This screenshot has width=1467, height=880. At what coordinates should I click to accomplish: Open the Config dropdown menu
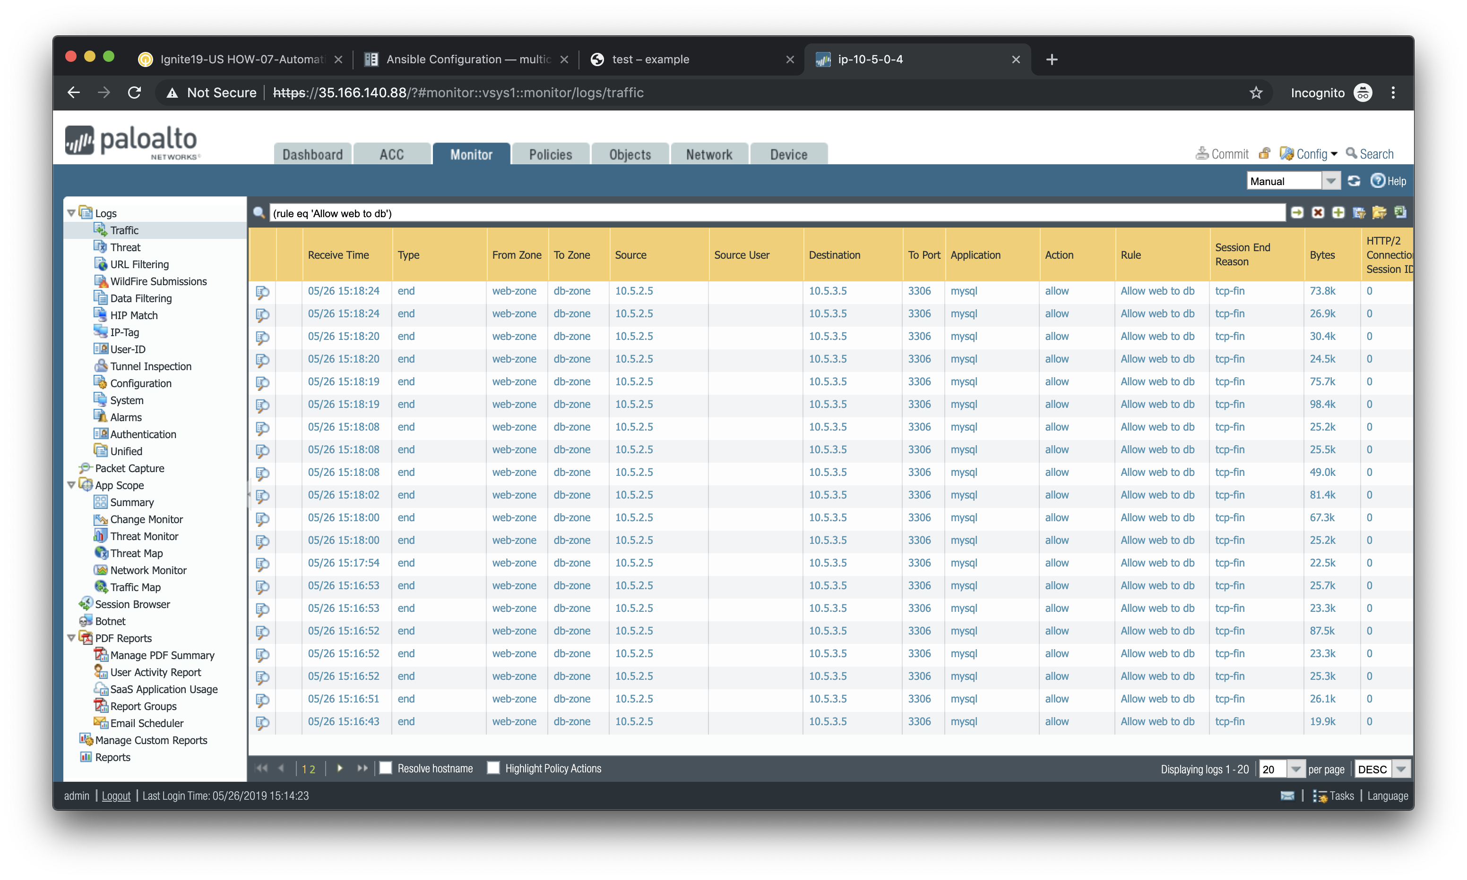pos(1309,154)
